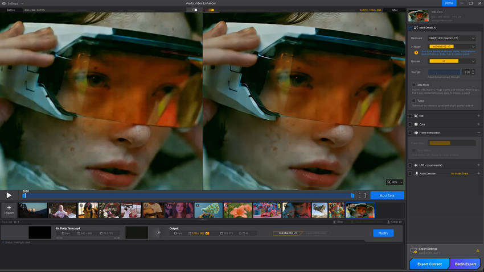Click the Import plus icon

(9, 207)
